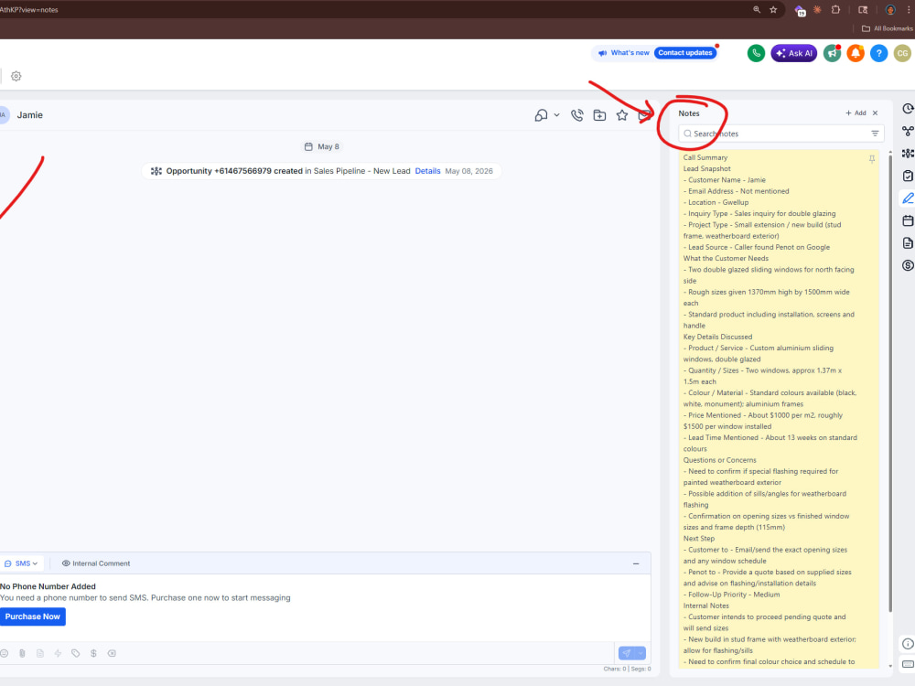Open the browser extensions puzzle icon

[835, 9]
